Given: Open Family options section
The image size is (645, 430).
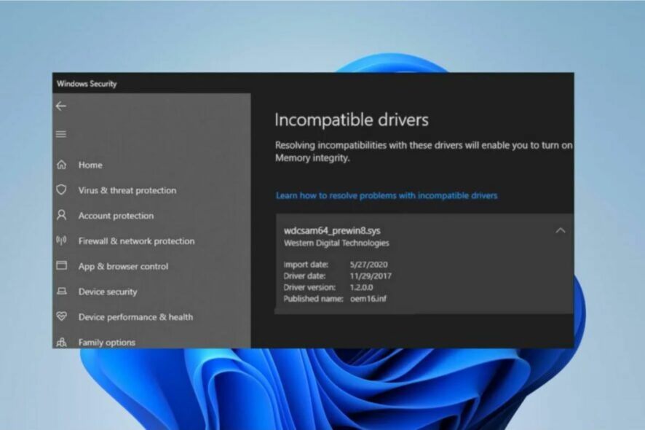Looking at the screenshot, I should [107, 343].
